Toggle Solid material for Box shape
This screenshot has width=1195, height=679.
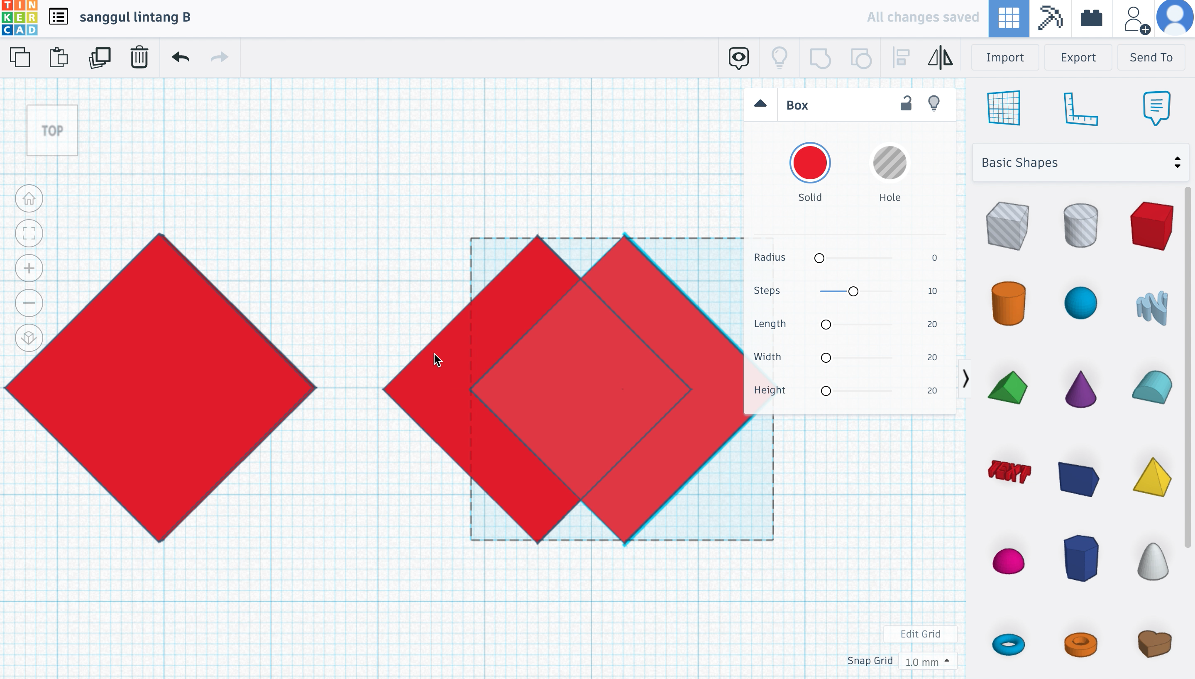tap(810, 162)
